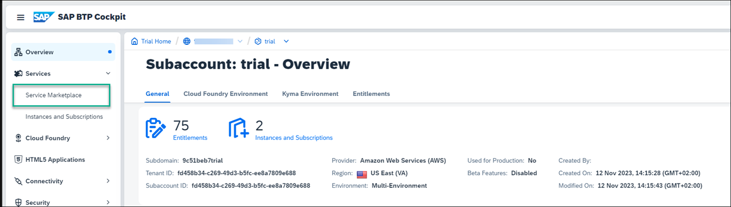Select Overview in the sidebar

[x=63, y=52]
